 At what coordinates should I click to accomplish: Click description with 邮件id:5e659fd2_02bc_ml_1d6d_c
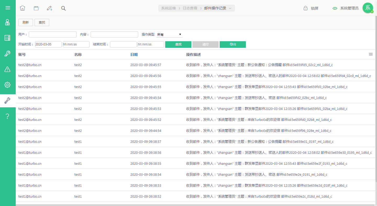tap(256, 98)
